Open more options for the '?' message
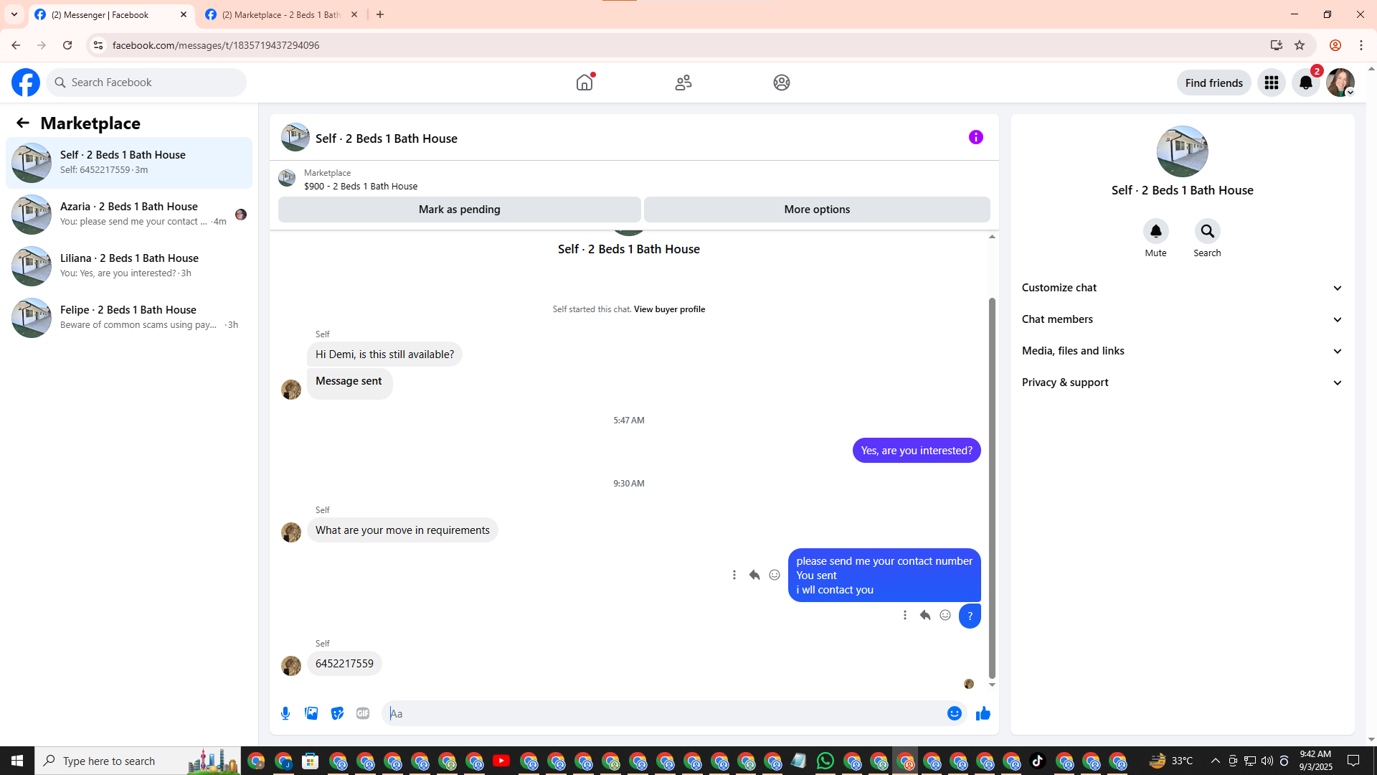 click(x=905, y=615)
